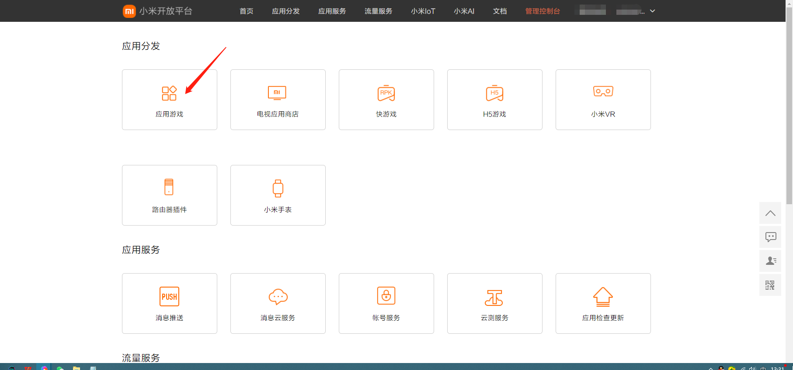Click the 应用服务 section heading

(141, 250)
